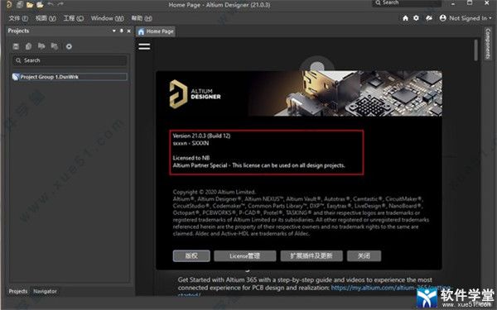Click the Altium logo icon in title bar

[9, 4]
